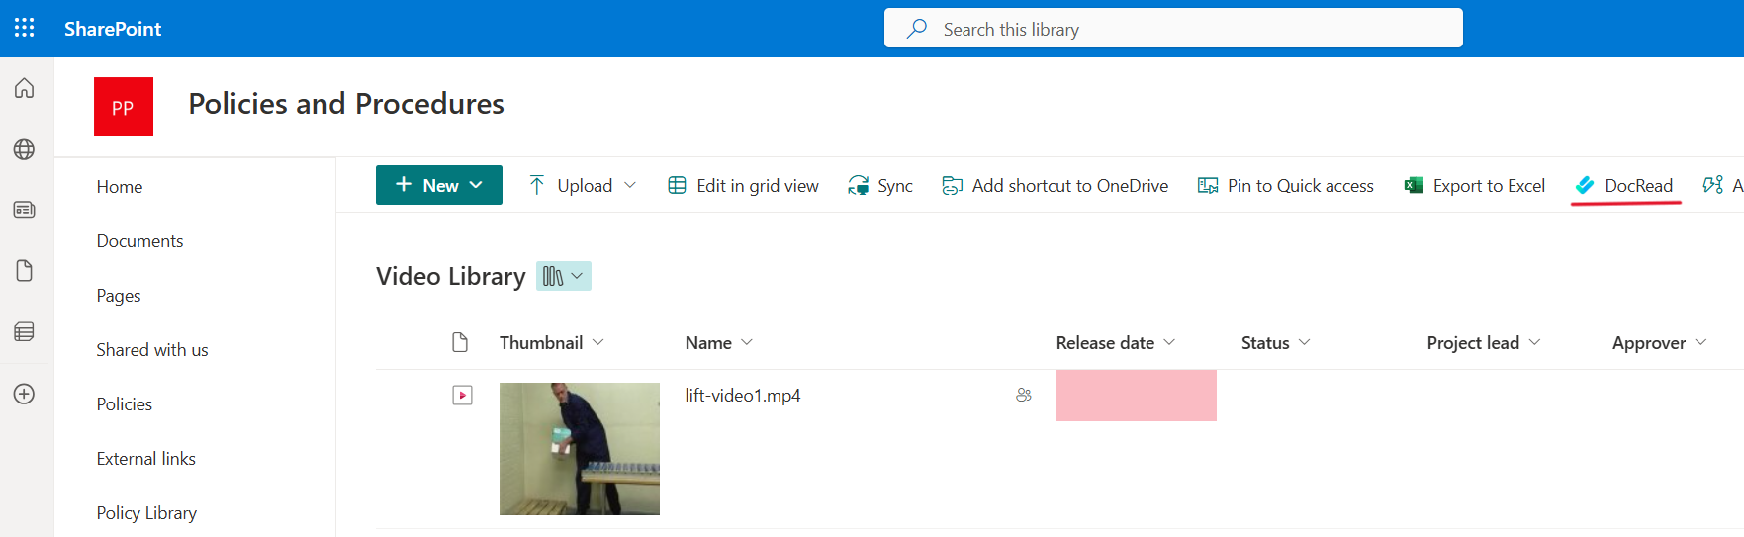Expand the Release date column header menu
The width and height of the screenshot is (1744, 537).
coord(1115,343)
